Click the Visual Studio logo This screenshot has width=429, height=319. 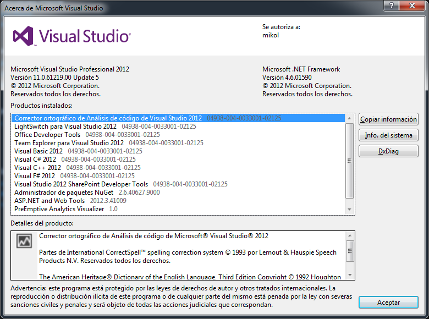point(71,36)
